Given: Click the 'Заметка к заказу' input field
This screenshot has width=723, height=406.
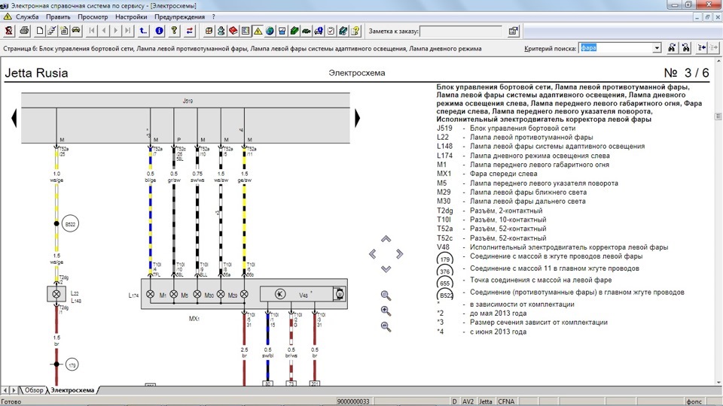Looking at the screenshot, I should click(x=461, y=32).
